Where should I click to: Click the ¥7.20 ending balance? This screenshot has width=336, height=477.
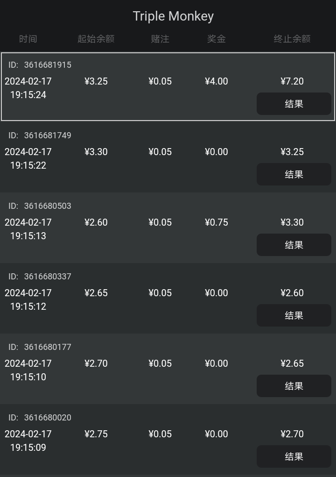292,81
